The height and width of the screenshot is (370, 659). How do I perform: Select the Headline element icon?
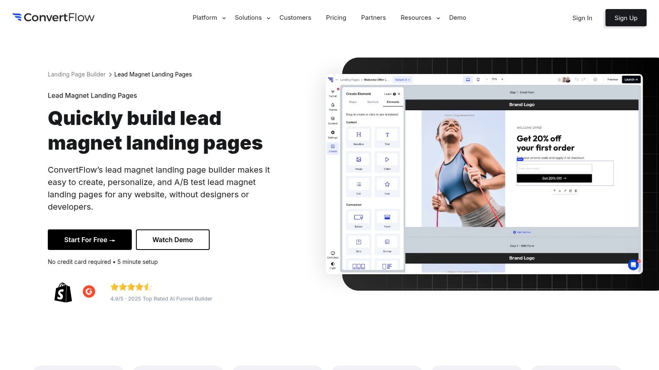point(359,135)
